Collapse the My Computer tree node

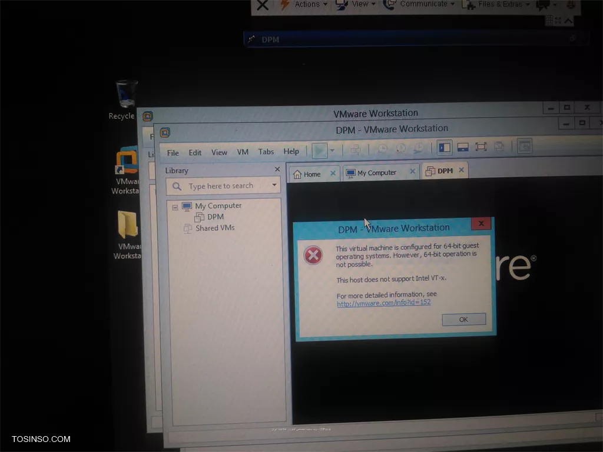tap(175, 208)
